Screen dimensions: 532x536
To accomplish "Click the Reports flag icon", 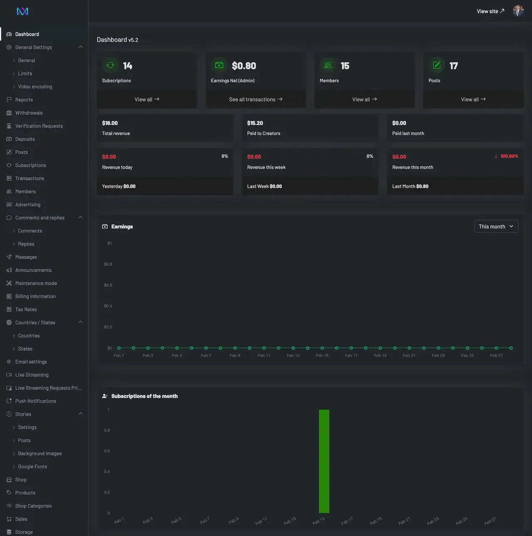I will tap(9, 100).
